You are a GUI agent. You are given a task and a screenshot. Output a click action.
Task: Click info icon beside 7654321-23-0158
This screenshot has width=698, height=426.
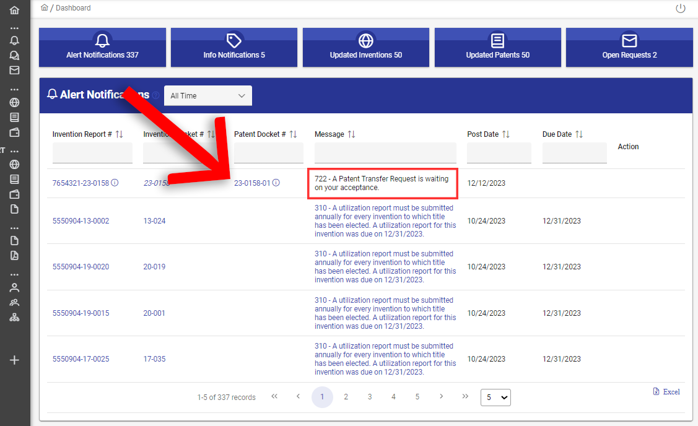coord(115,183)
